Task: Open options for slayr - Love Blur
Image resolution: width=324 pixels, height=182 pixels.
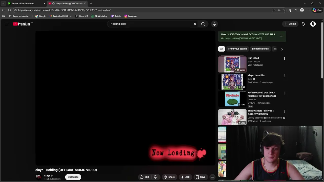Action: coord(285,76)
